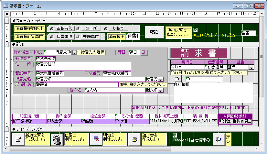
Task: Click the horizontal scrollbar right arrow
Action: [256, 148]
